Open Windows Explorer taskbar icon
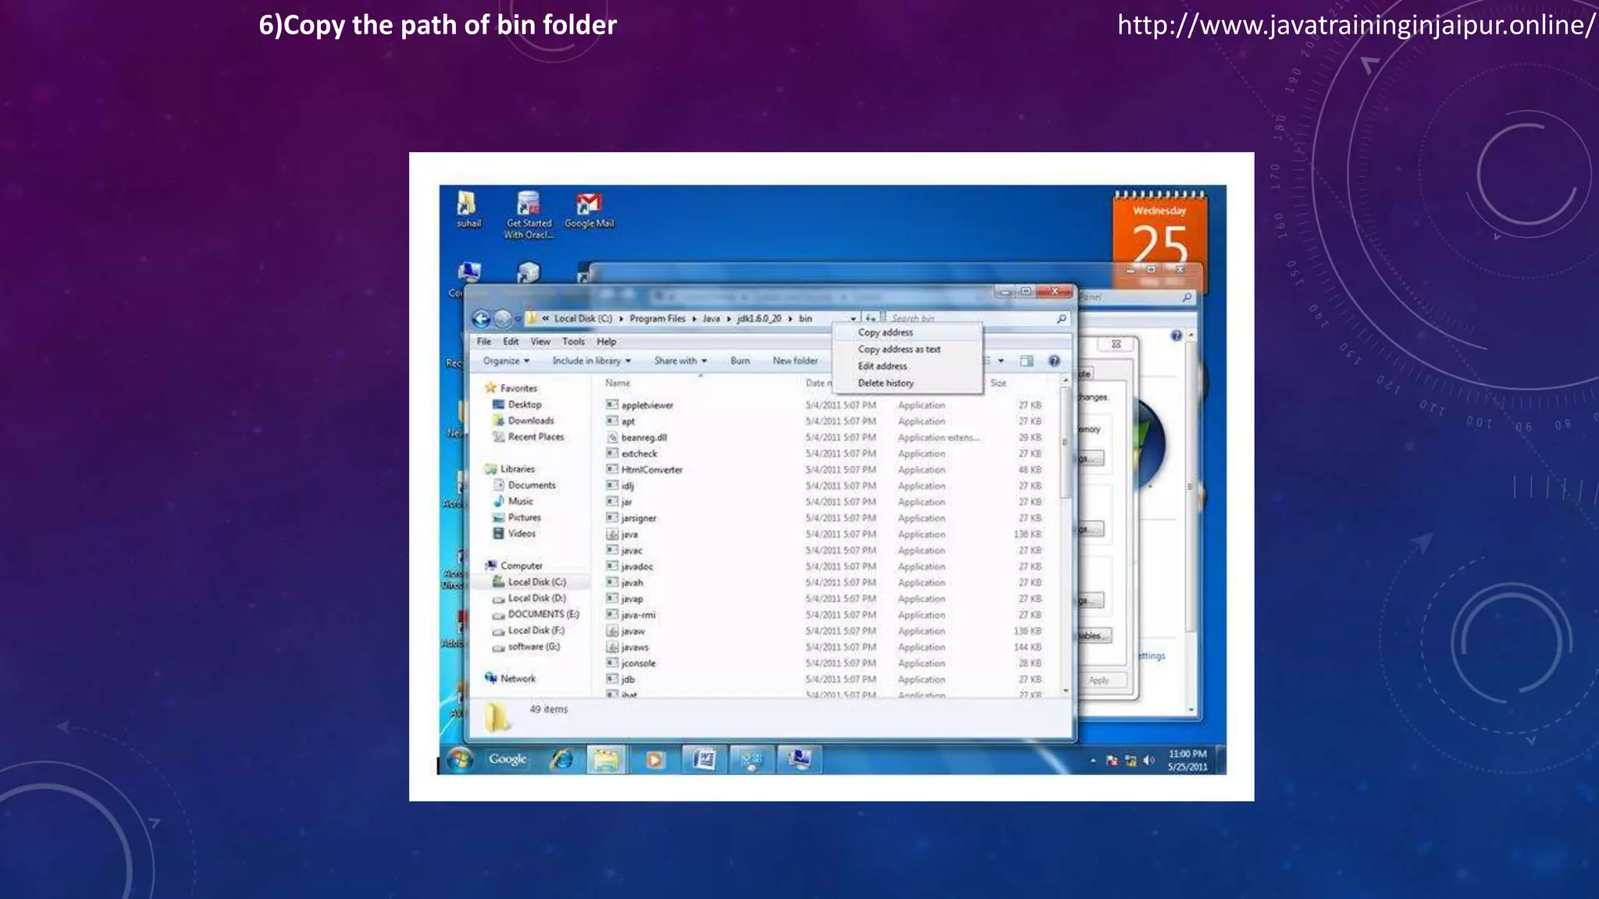This screenshot has width=1599, height=899. [x=606, y=759]
